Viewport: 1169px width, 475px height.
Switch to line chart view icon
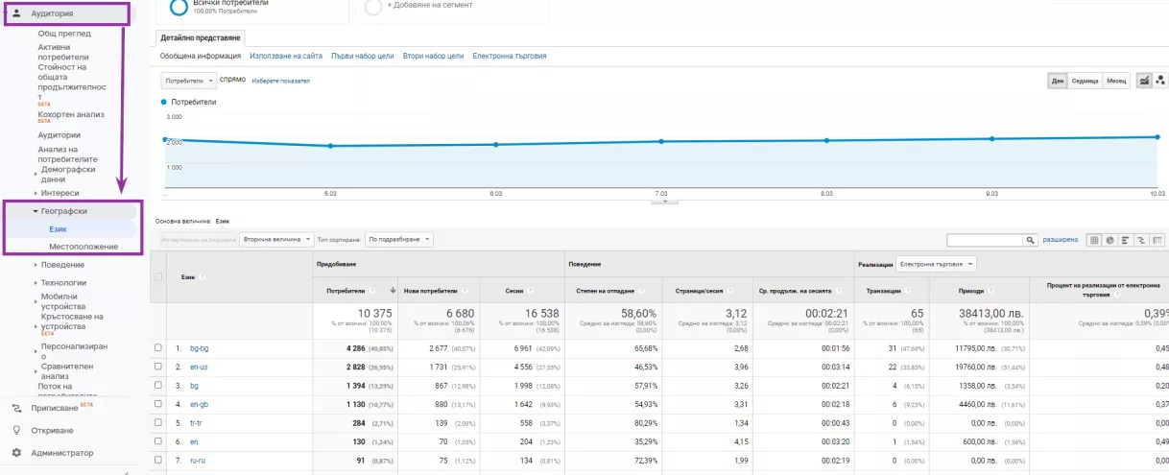1144,81
